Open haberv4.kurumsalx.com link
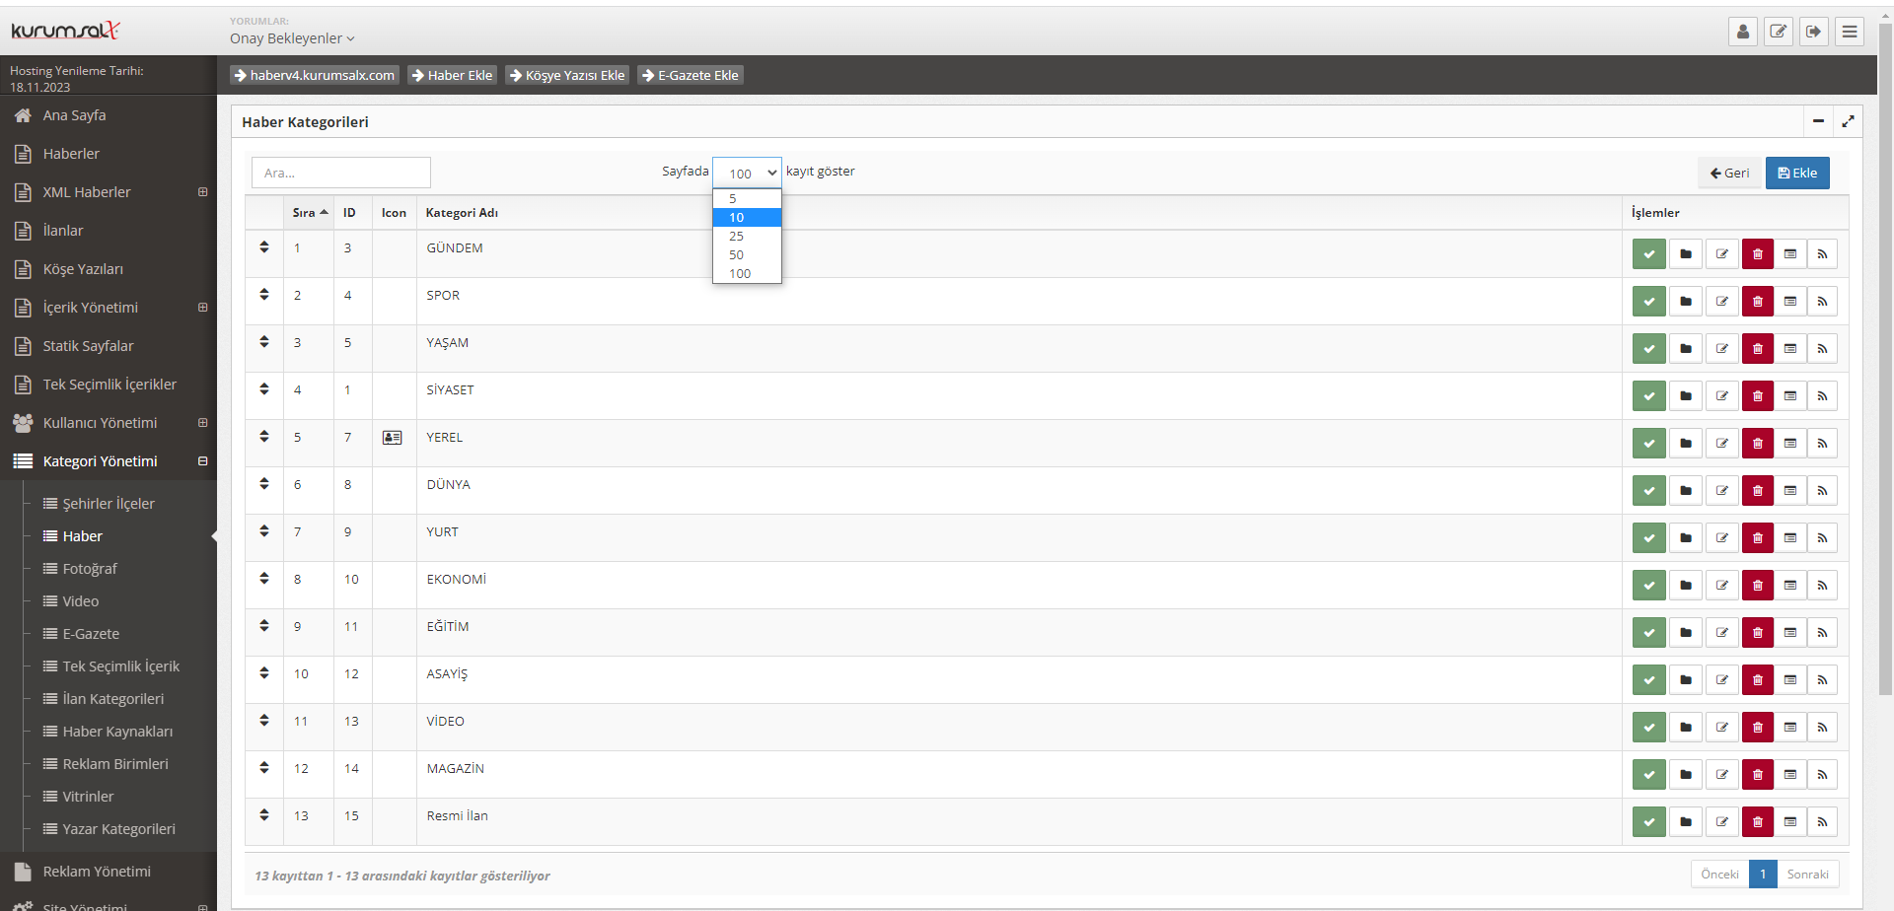1894x911 pixels. pos(315,75)
